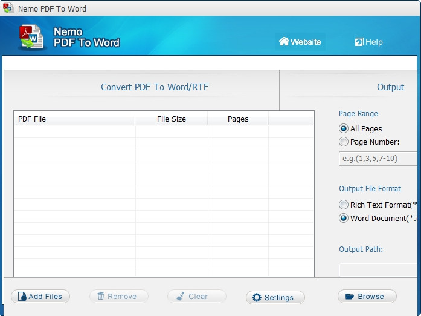421x316 pixels.
Task: Click the Output Path label
Action: point(361,249)
